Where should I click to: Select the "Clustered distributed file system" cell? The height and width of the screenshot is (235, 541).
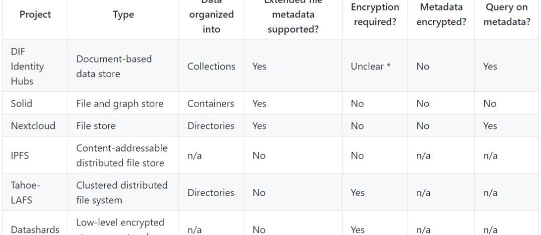point(122,192)
